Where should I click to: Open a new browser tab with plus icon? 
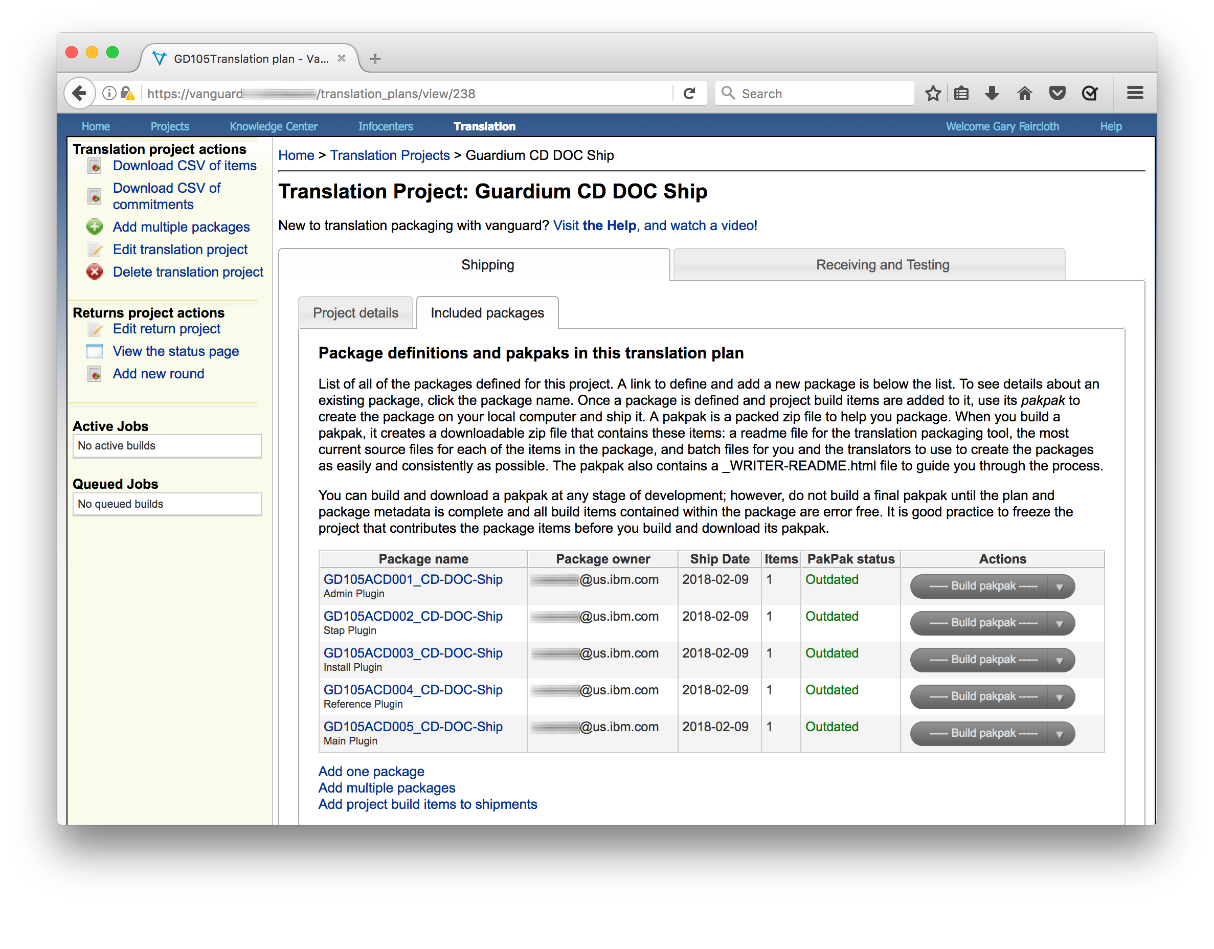click(375, 58)
